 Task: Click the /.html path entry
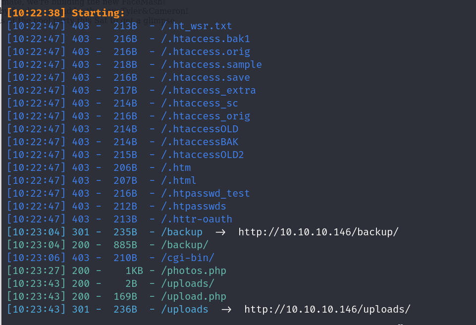[179, 180]
